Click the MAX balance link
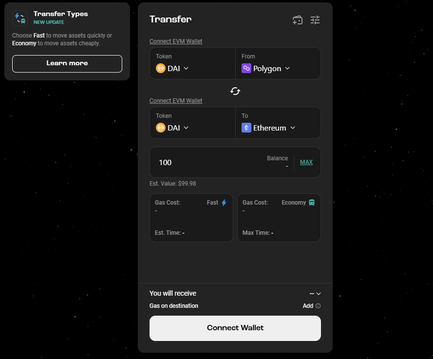The height and width of the screenshot is (359, 433). click(x=306, y=162)
